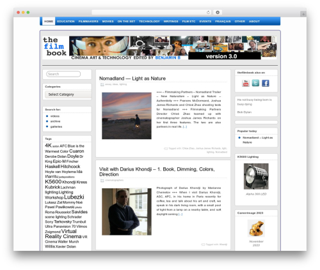The height and width of the screenshot is (270, 320).
Task: Click the Savides tag
Action: (79, 212)
